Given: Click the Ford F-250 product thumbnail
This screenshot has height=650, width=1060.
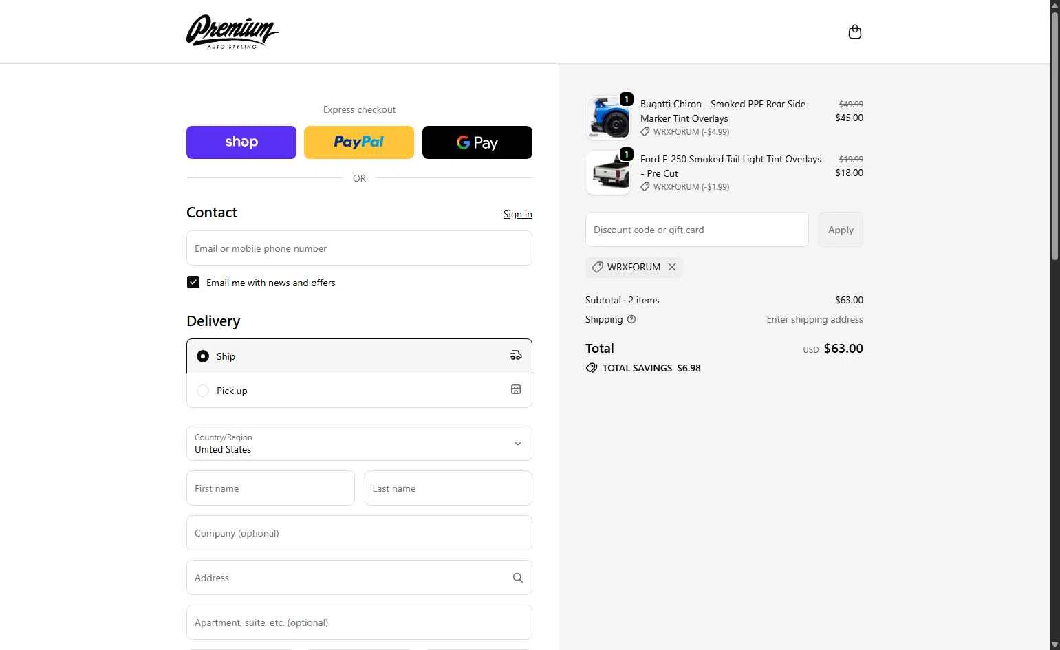Looking at the screenshot, I should 607,173.
